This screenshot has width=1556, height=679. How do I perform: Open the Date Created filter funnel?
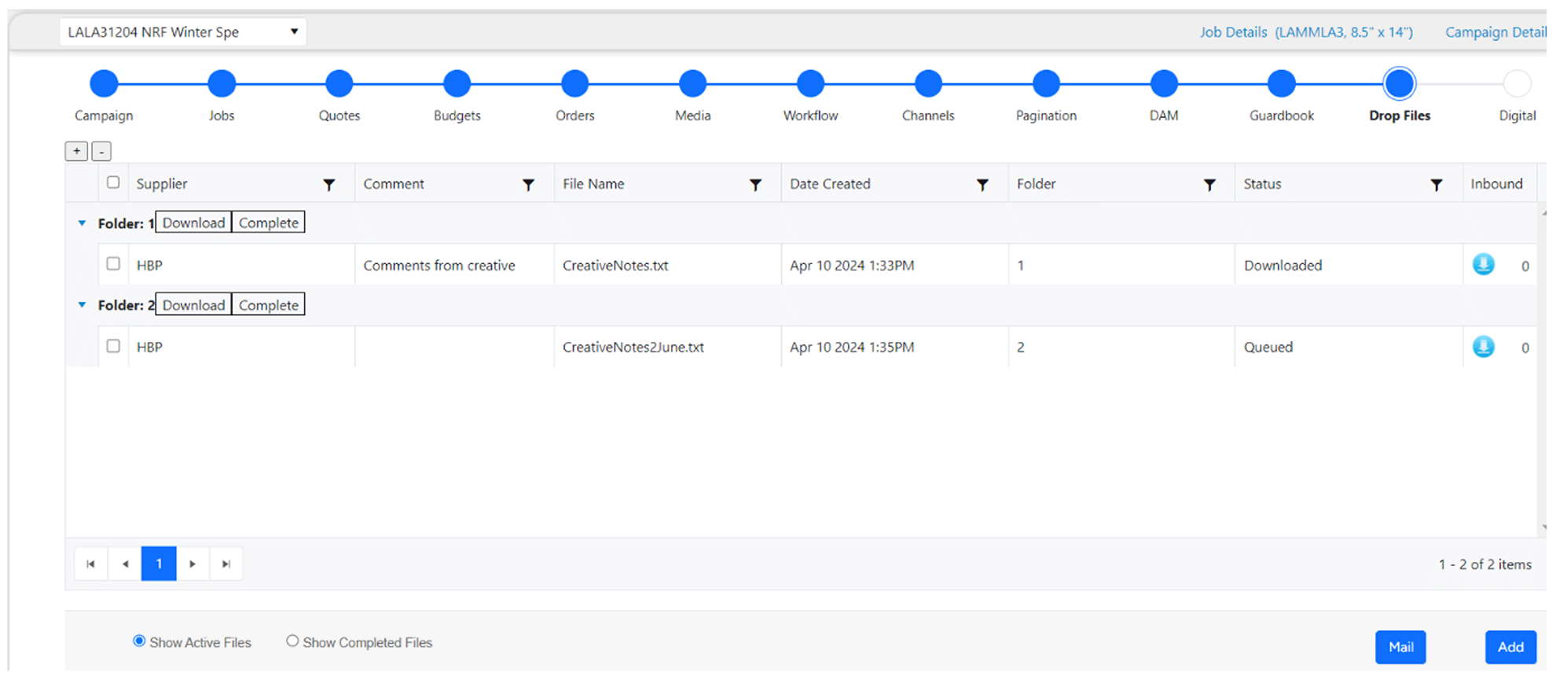coord(982,185)
